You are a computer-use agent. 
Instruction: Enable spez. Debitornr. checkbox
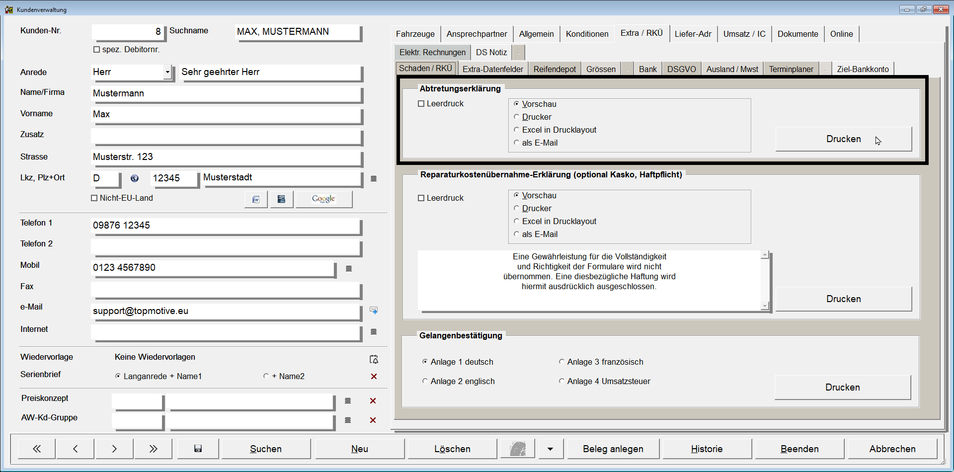97,50
